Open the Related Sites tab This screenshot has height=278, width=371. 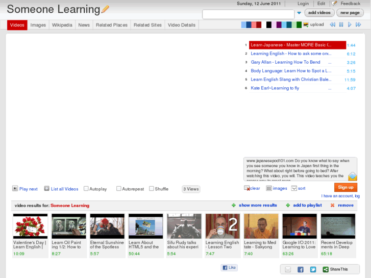[147, 25]
